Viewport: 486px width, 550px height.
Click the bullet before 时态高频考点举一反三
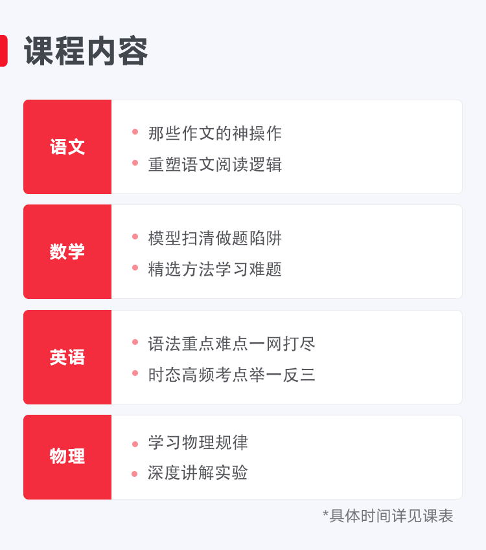(x=135, y=373)
